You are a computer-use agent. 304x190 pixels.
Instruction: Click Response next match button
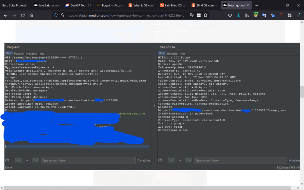point(189,160)
